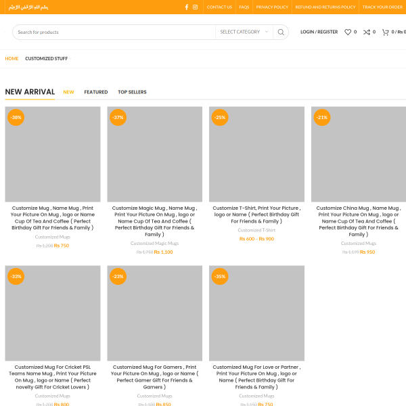406x406 pixels.
Task: Open the Customize T-Shirt title
Action: [256, 215]
